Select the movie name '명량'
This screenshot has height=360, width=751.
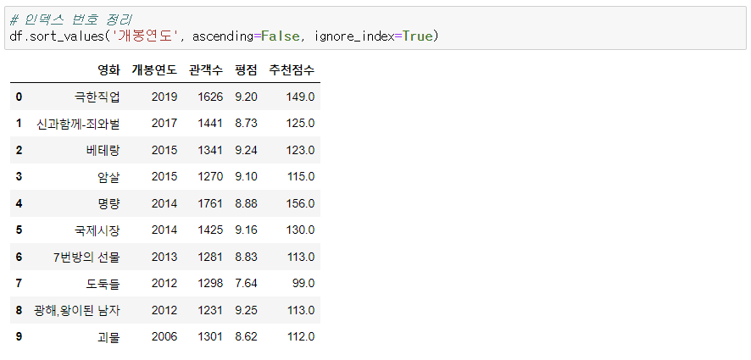click(108, 204)
